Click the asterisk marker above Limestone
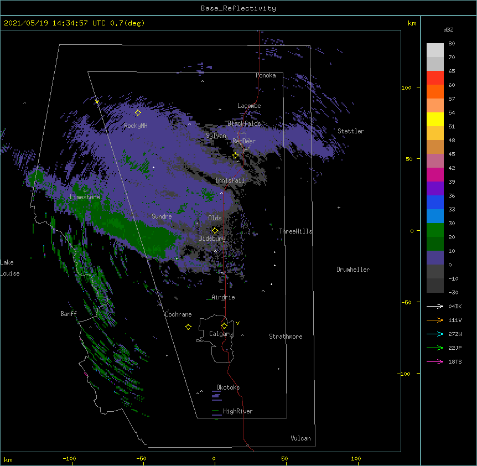The image size is (477, 466). point(85,191)
